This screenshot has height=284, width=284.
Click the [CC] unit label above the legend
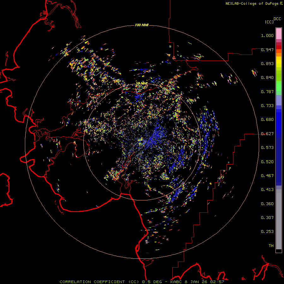[x=269, y=22]
